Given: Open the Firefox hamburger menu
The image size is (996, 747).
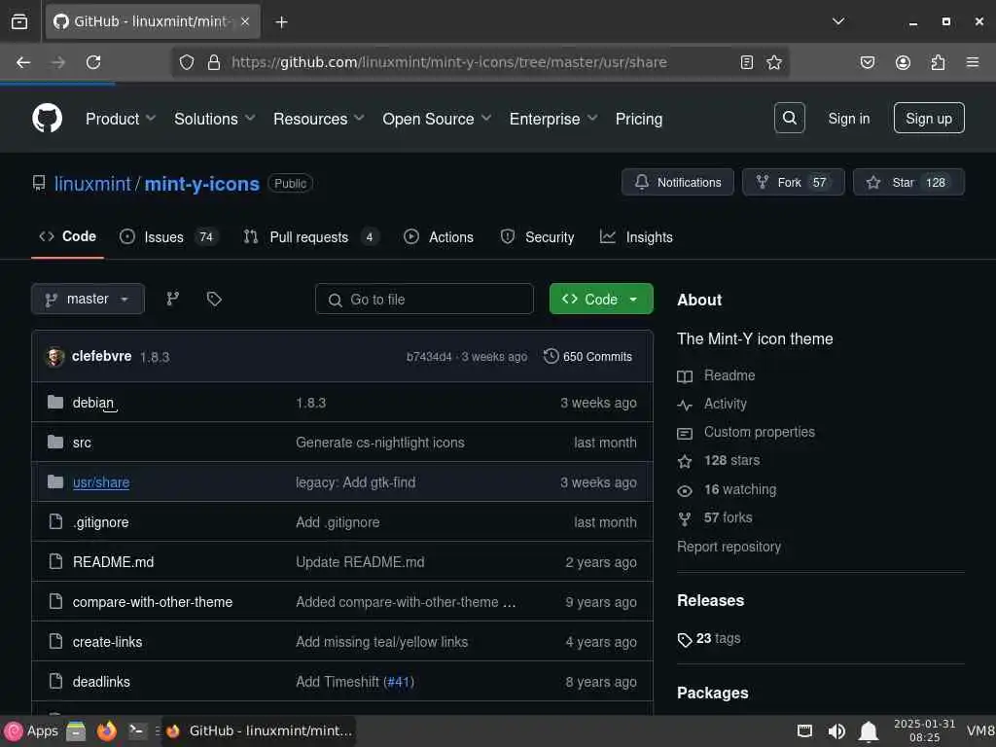Looking at the screenshot, I should [x=973, y=62].
